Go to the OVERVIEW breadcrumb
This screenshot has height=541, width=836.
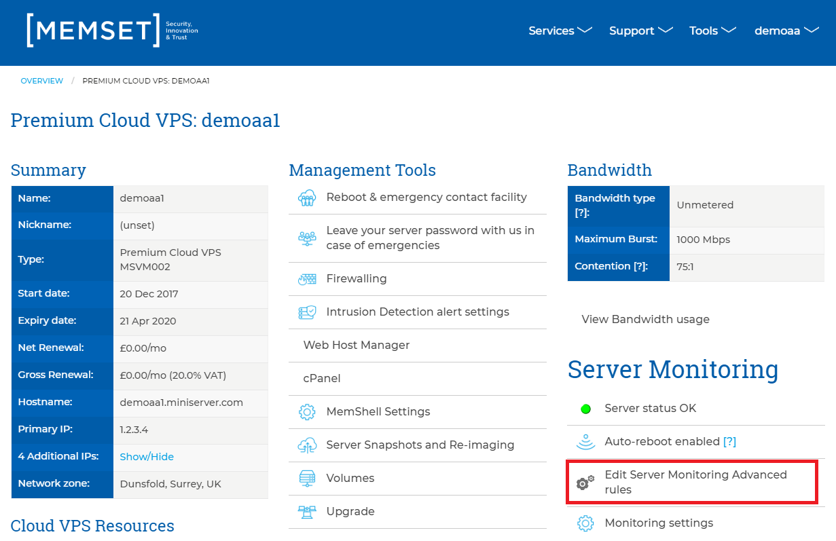click(42, 81)
